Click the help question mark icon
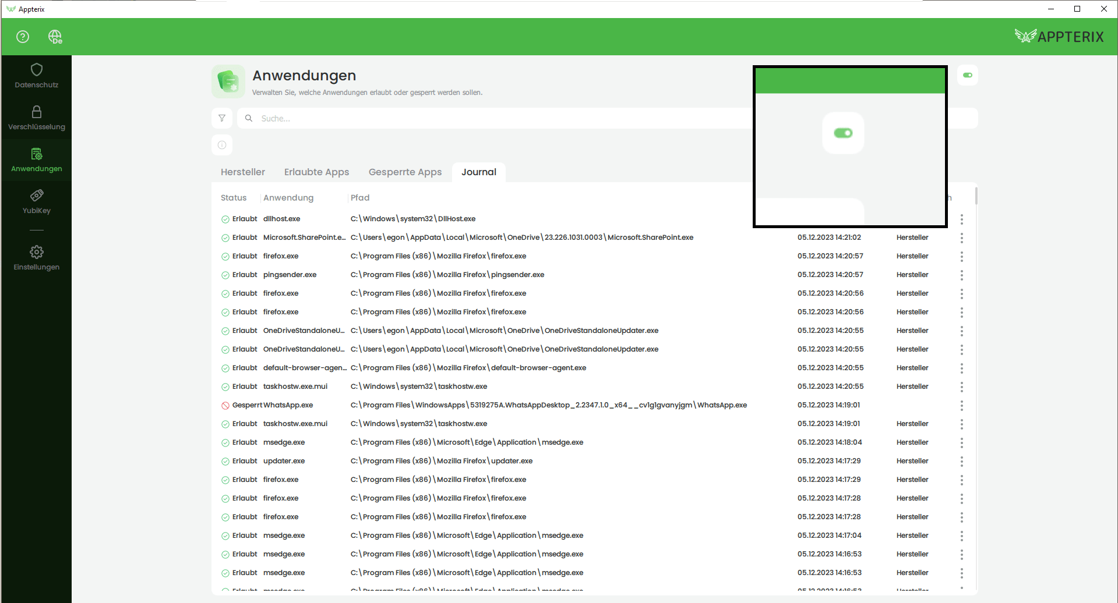Image resolution: width=1118 pixels, height=603 pixels. click(22, 36)
